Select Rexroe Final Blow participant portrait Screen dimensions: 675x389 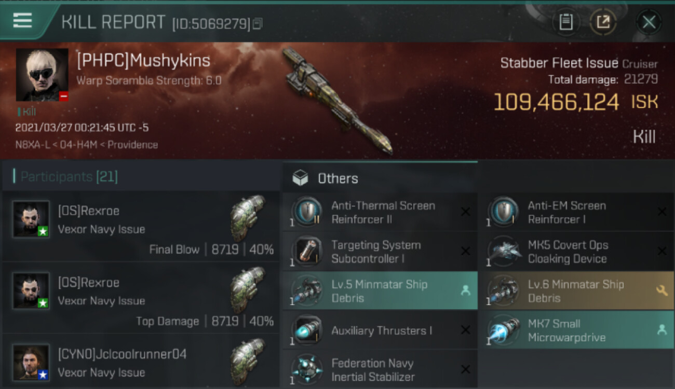[31, 219]
